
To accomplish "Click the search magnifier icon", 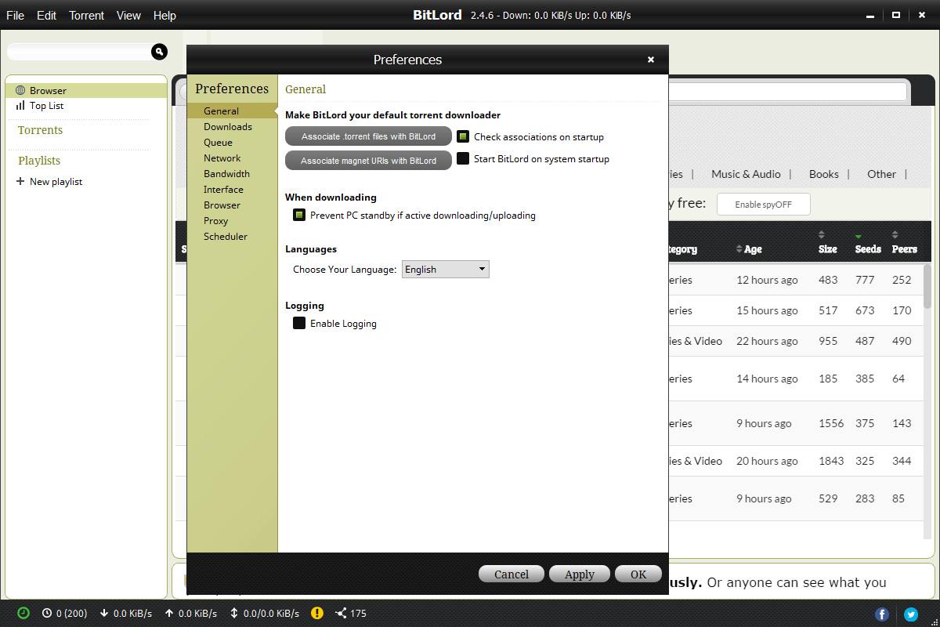I will point(160,52).
